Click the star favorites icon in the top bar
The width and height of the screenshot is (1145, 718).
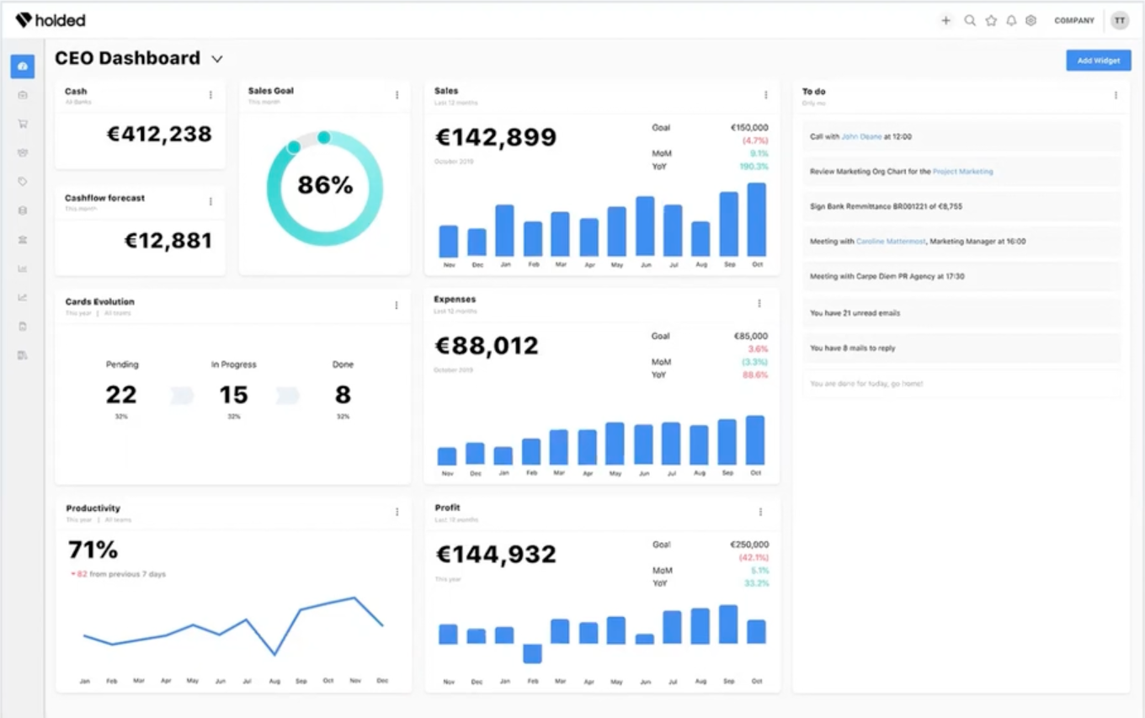[989, 20]
